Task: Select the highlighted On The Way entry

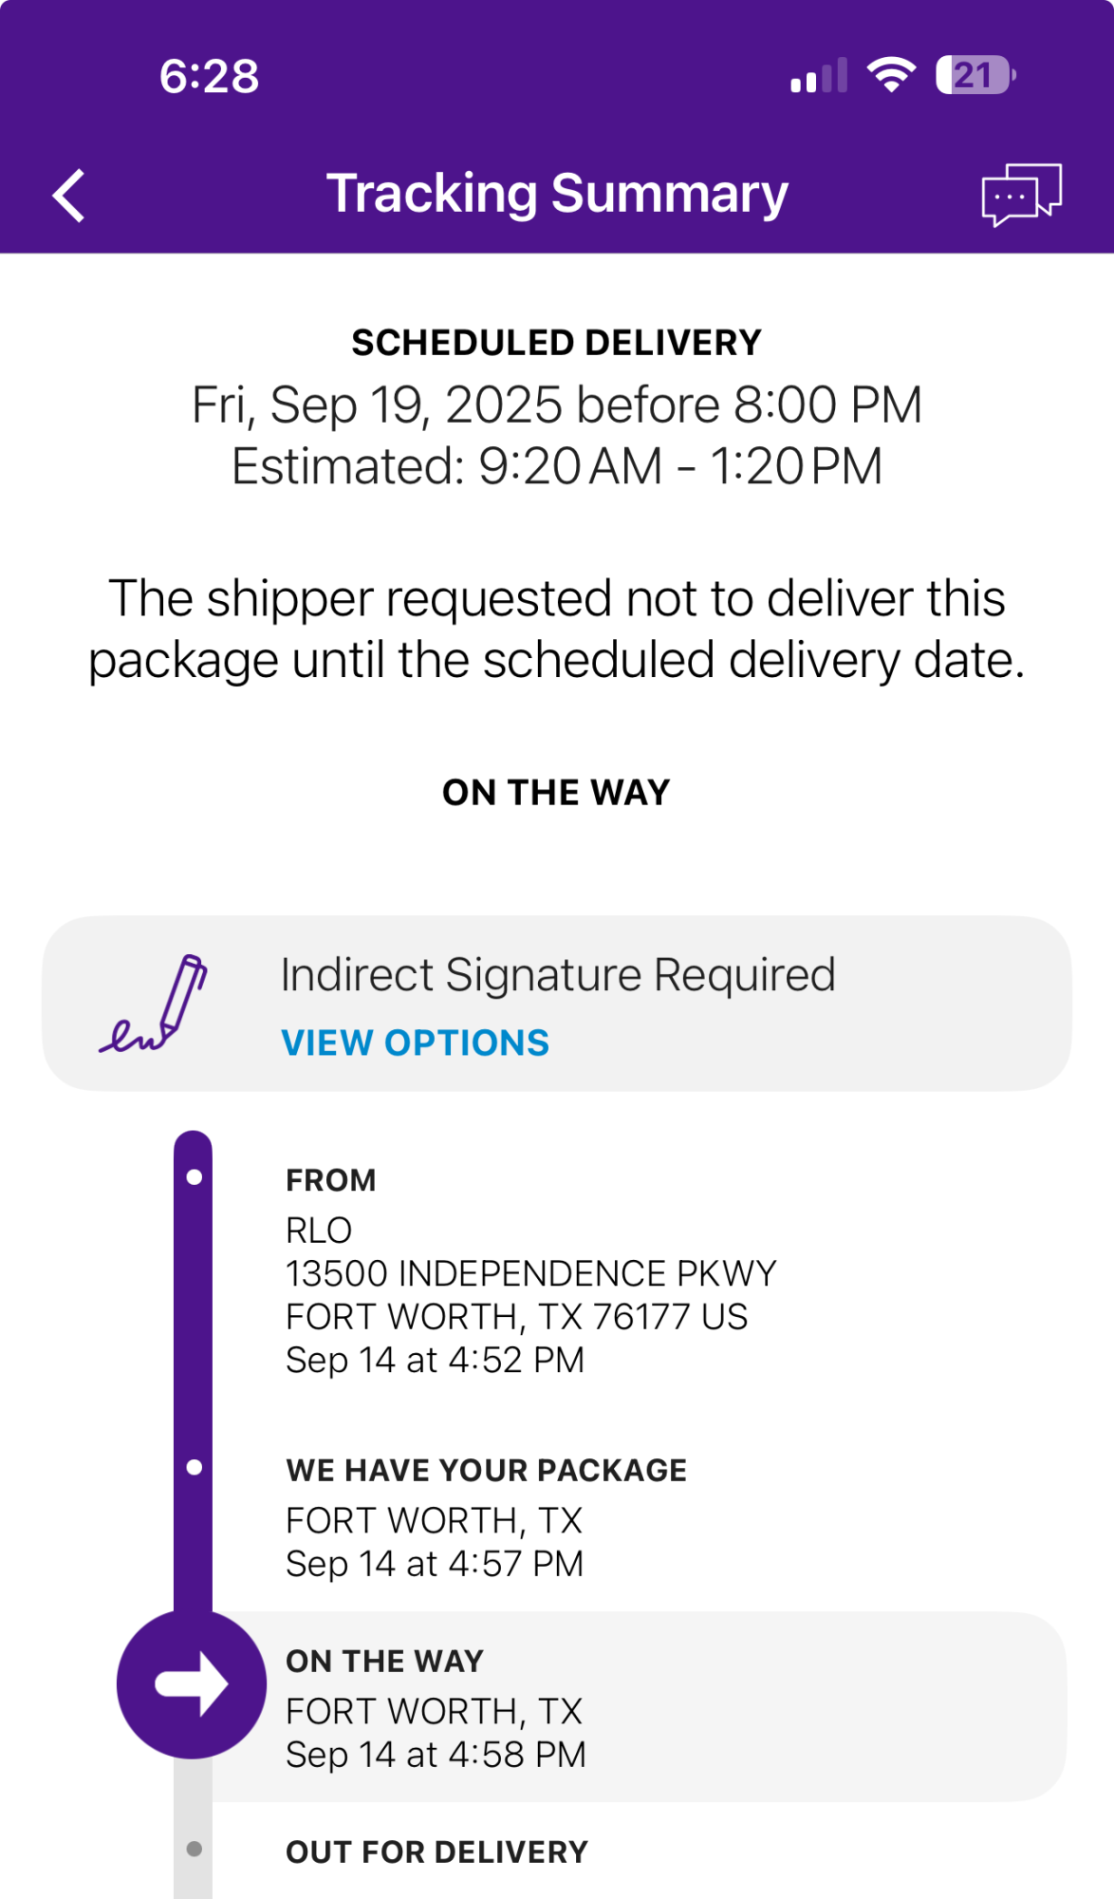Action: (x=639, y=1706)
